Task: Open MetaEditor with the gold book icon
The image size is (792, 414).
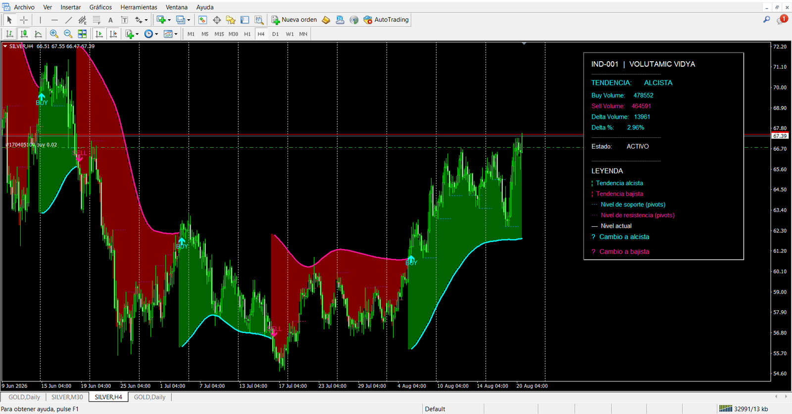Action: [x=326, y=20]
